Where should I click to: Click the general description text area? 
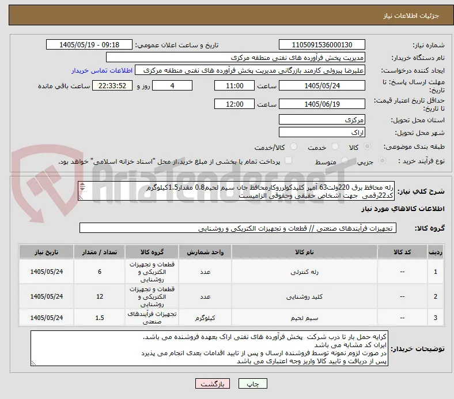(x=236, y=191)
